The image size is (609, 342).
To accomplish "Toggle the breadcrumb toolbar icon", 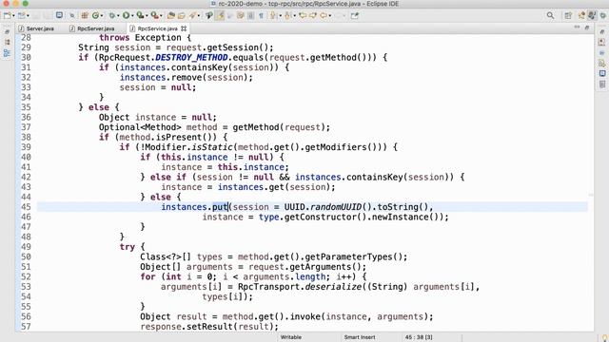I will click(x=209, y=15).
